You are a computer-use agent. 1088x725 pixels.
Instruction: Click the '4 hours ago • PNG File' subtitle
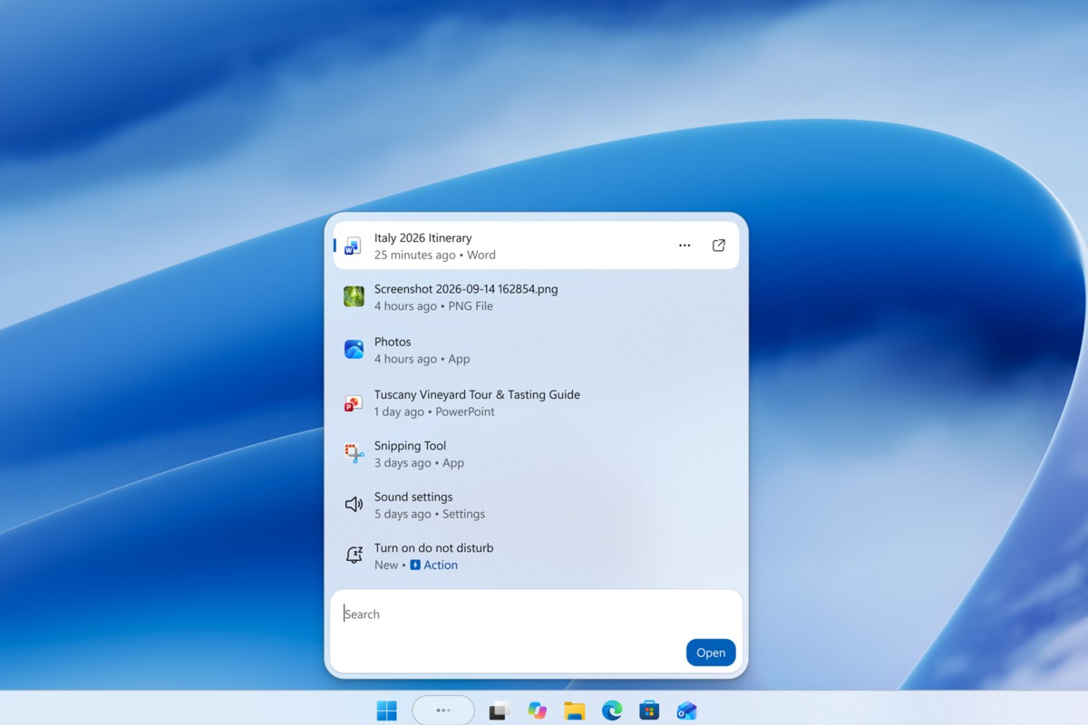coord(433,306)
